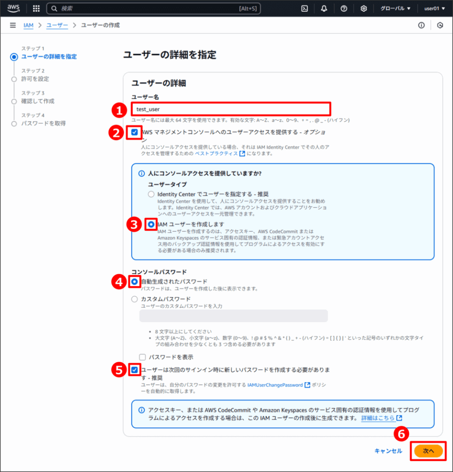Open the IAMUserChangePassword policy link
Image resolution: width=453 pixels, height=472 pixels.
click(278, 385)
